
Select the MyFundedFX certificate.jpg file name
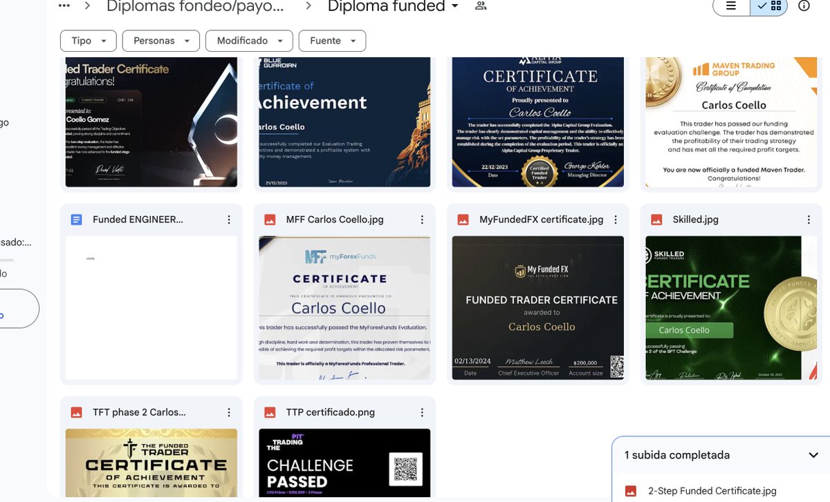coord(542,220)
